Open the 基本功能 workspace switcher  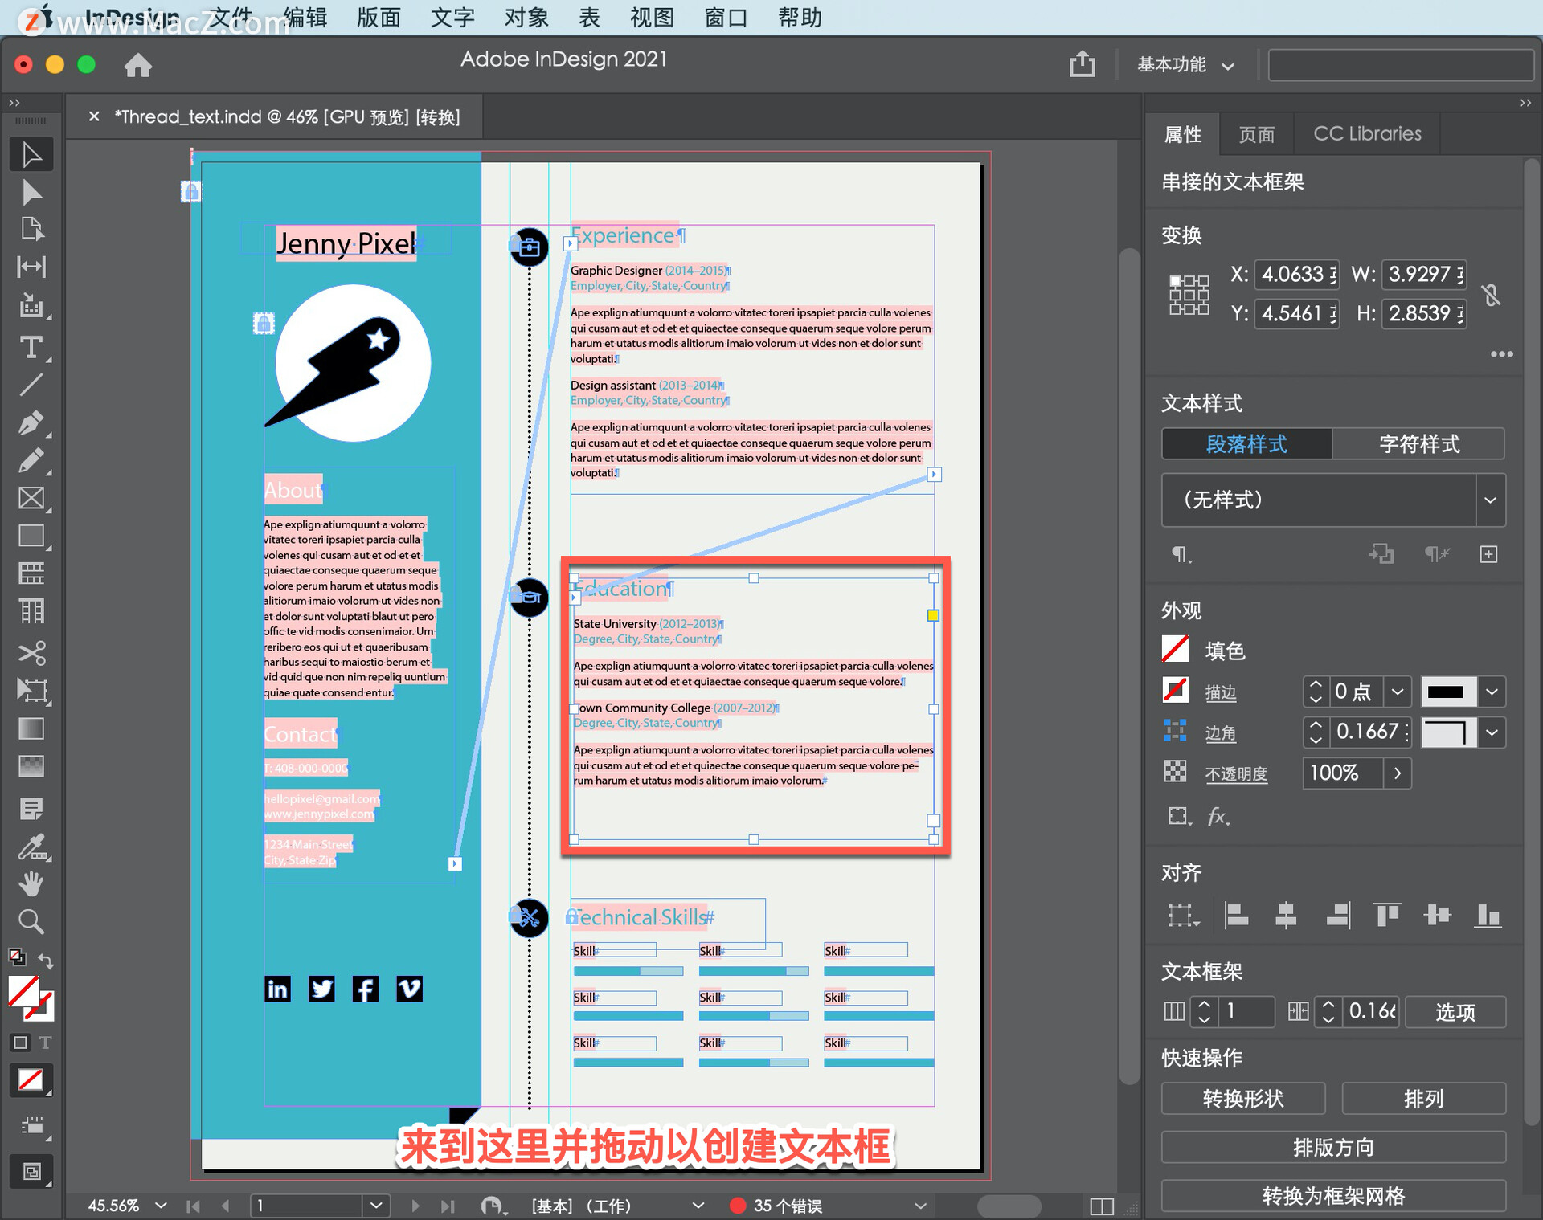[x=1185, y=65]
